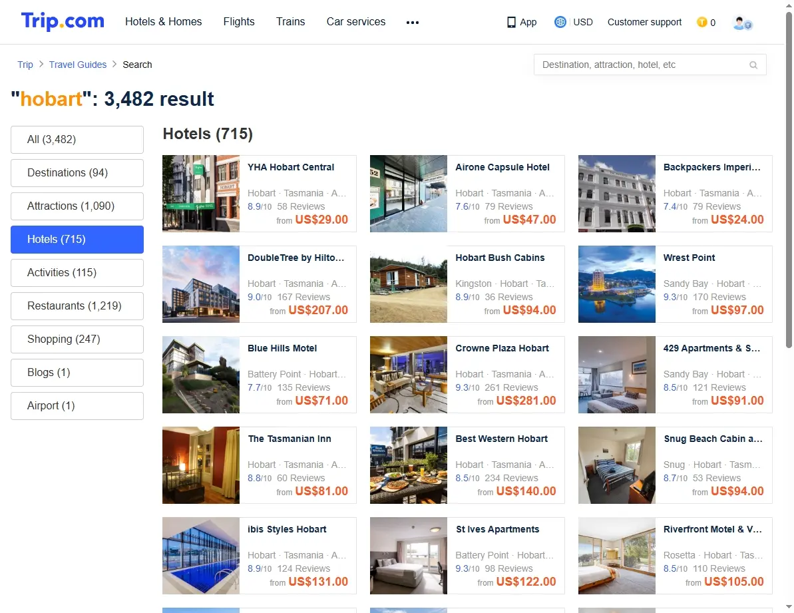Open Blue Hills Motel photo

201,375
